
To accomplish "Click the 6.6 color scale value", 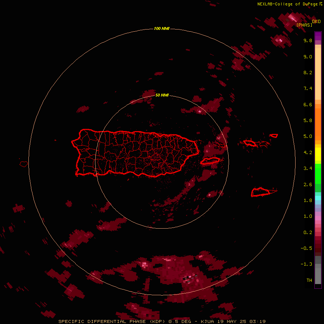I will point(308,104).
